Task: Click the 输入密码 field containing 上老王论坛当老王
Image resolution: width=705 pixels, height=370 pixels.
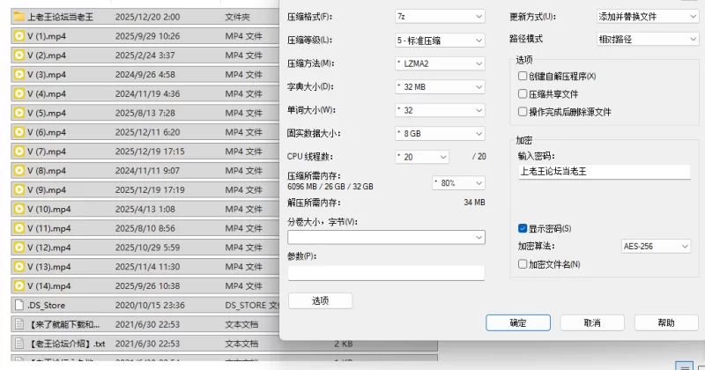Action: click(x=605, y=172)
